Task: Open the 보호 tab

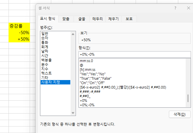Action: click(x=129, y=19)
